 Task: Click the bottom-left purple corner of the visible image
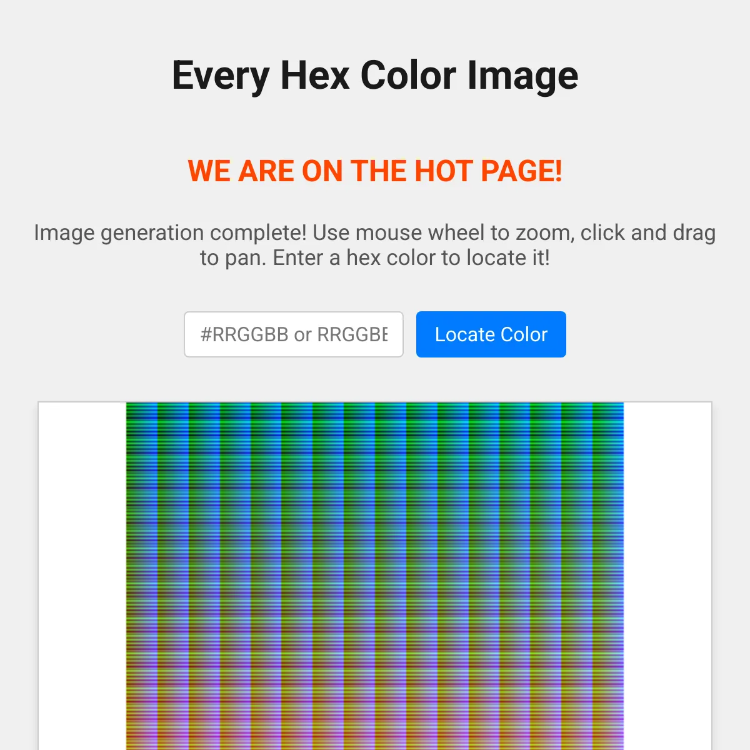(129, 745)
